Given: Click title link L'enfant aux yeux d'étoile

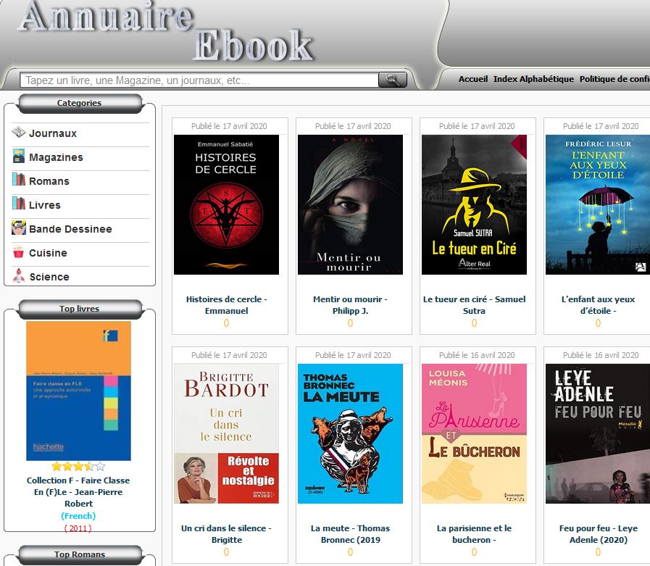Looking at the screenshot, I should 598,305.
